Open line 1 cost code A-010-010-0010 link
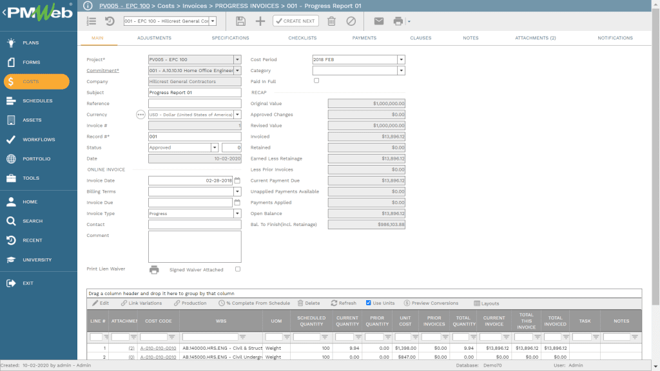660x371 pixels. tap(159, 348)
